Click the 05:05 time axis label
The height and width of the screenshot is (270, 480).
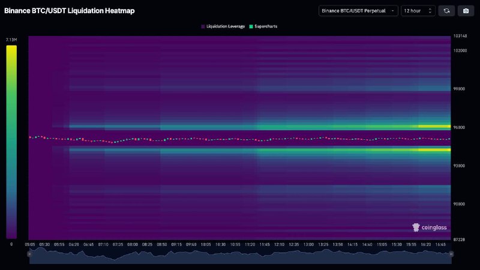30,245
